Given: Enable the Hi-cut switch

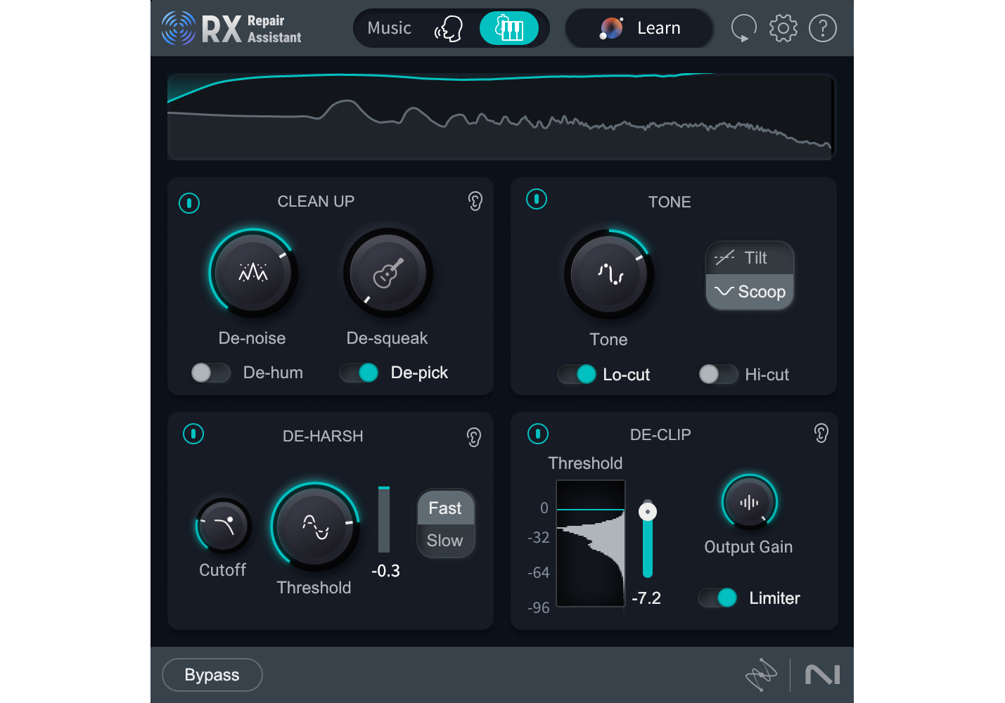Looking at the screenshot, I should coord(718,374).
